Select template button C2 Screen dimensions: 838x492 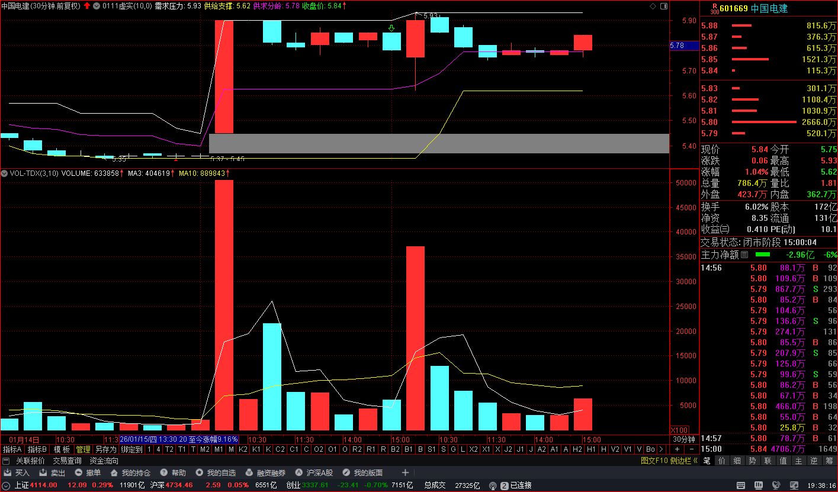(280, 449)
